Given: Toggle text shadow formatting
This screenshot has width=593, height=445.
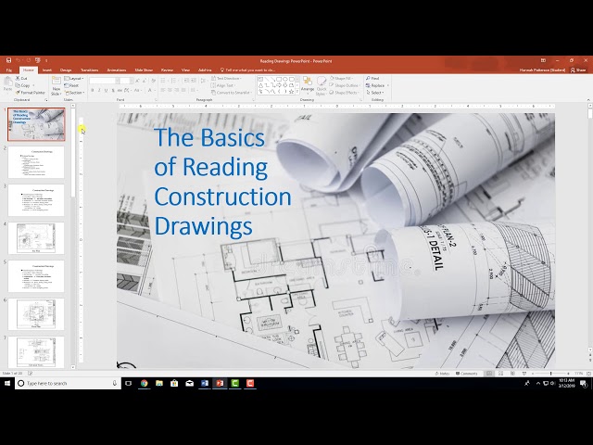Looking at the screenshot, I should (x=113, y=91).
